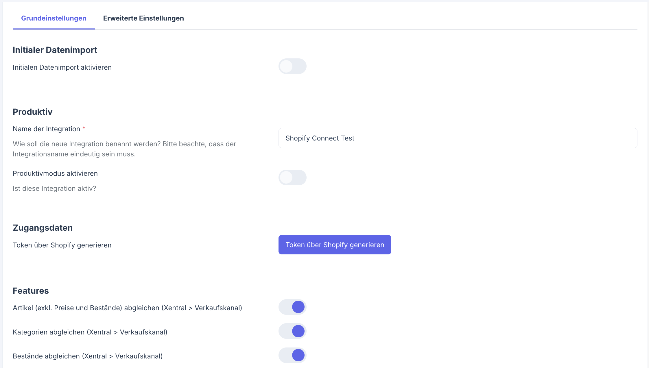Click the Produktivmodus aktivieren label text
The width and height of the screenshot is (649, 368).
coord(55,173)
